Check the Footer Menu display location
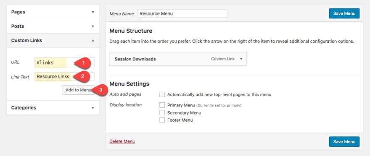This screenshot has height=156, width=370. tap(162, 120)
